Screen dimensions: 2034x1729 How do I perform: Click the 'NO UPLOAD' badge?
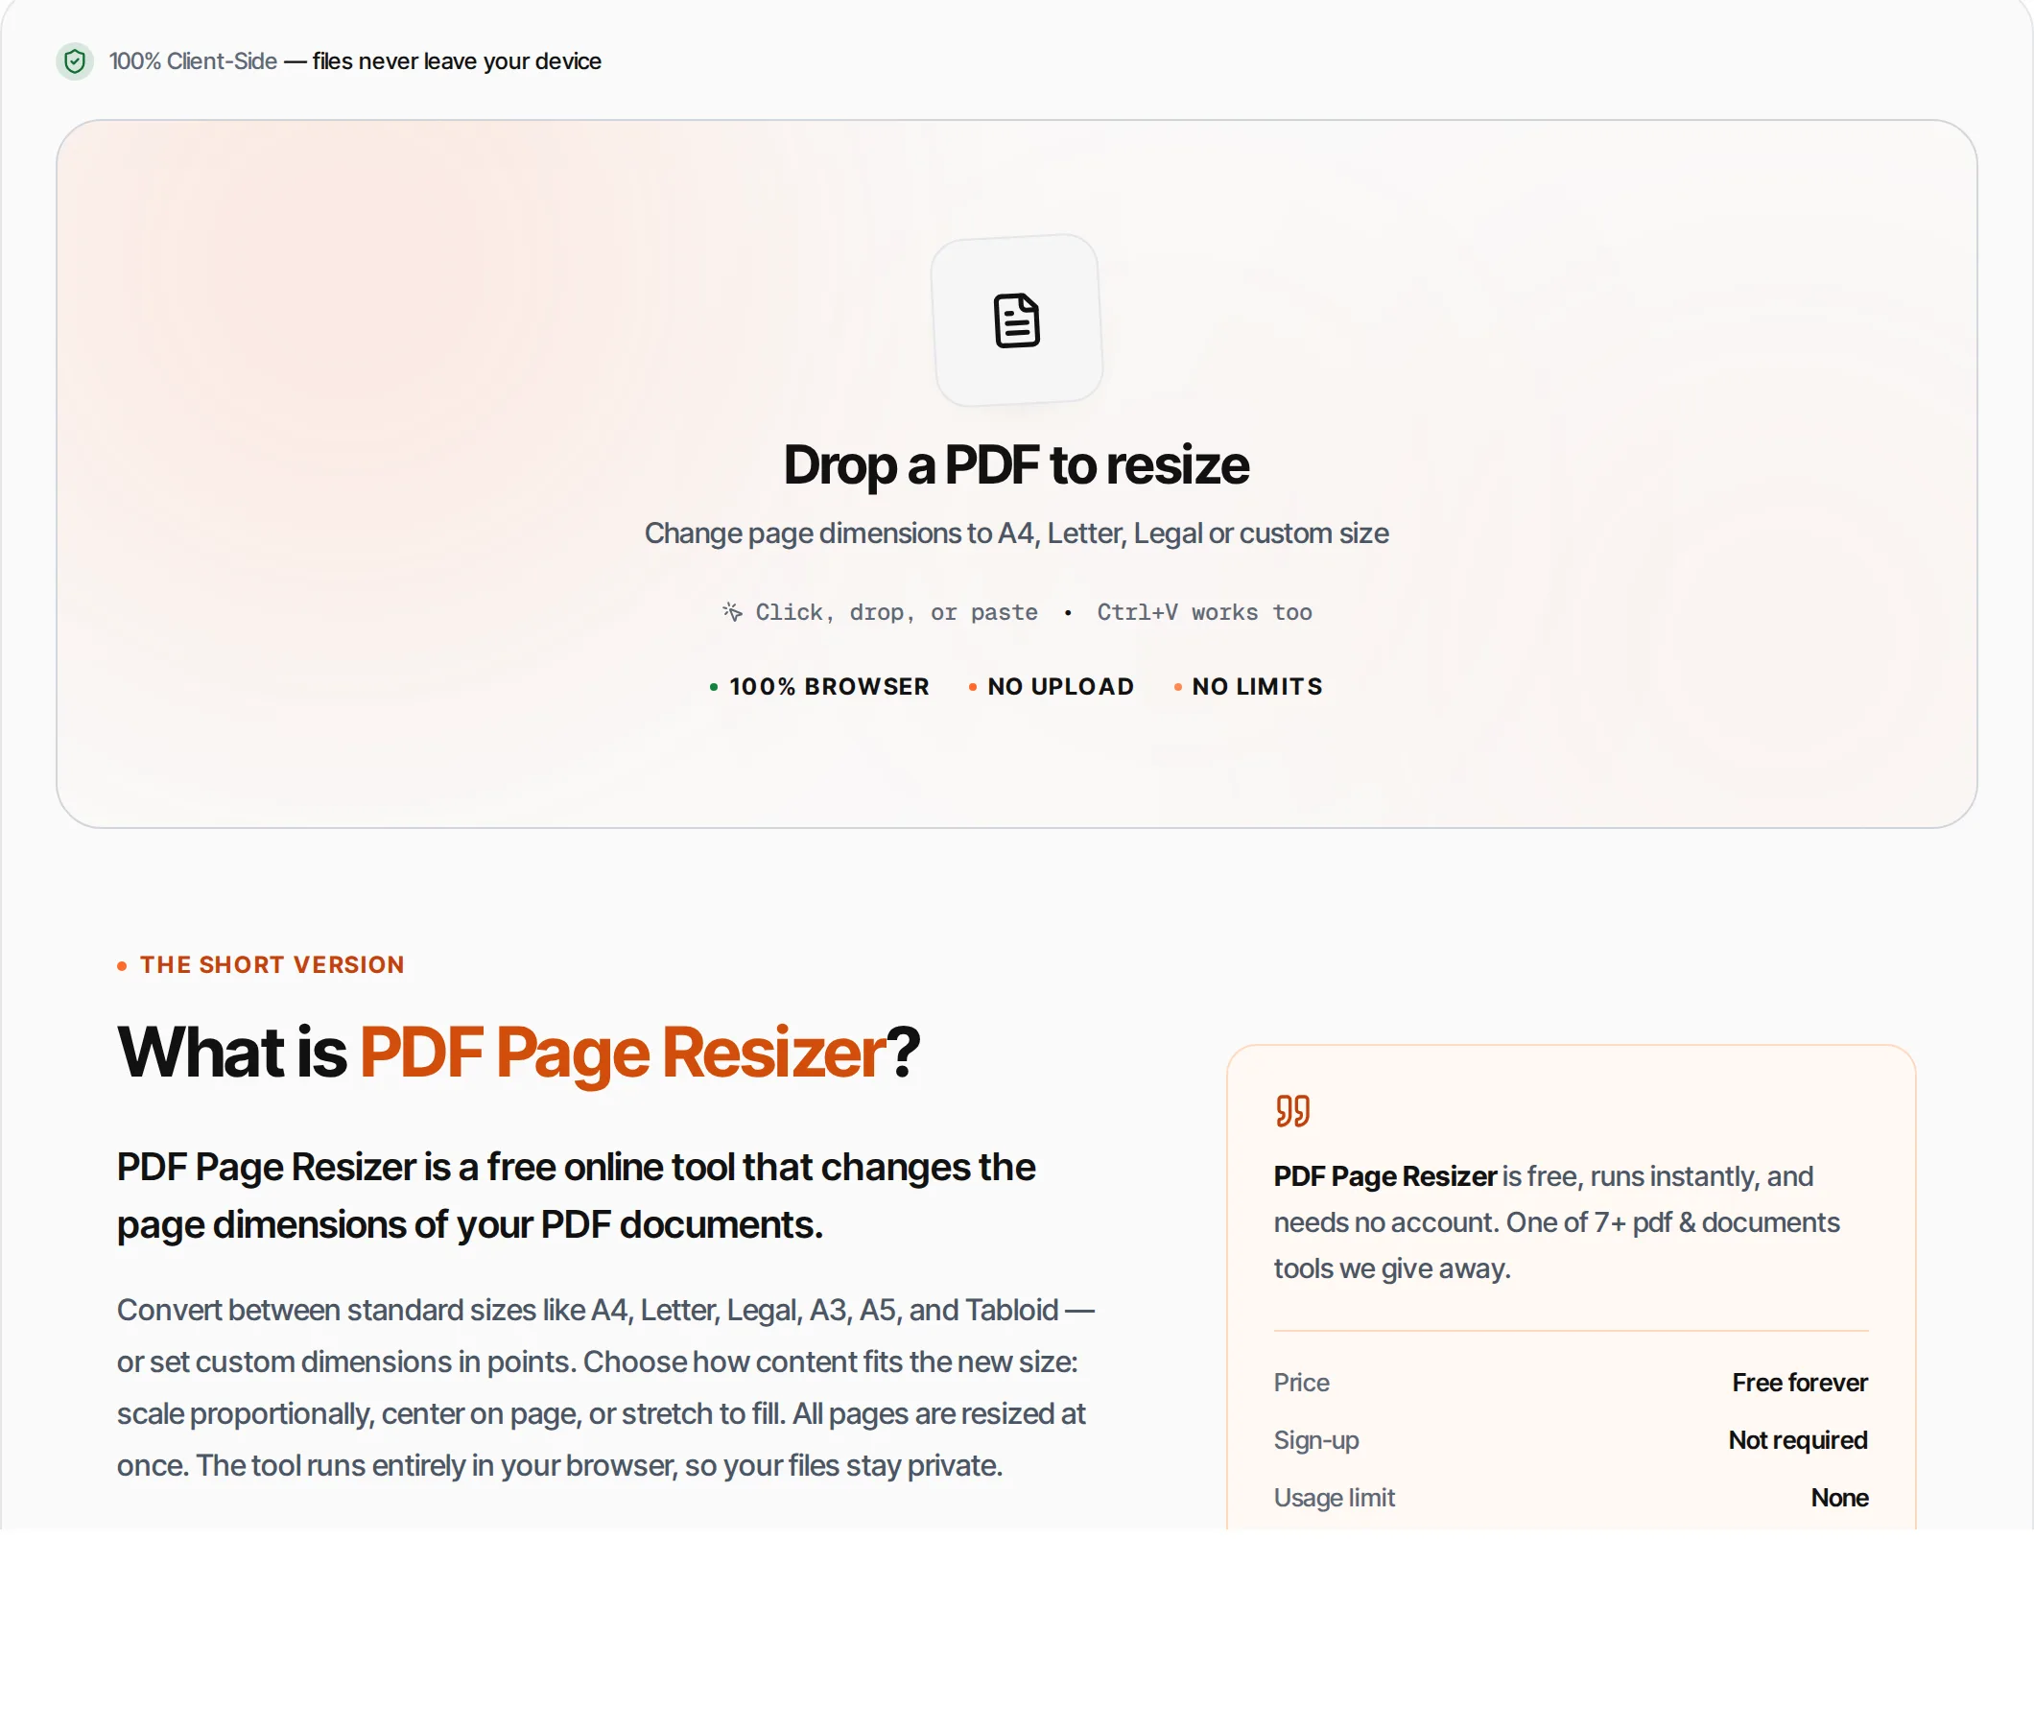point(1051,687)
